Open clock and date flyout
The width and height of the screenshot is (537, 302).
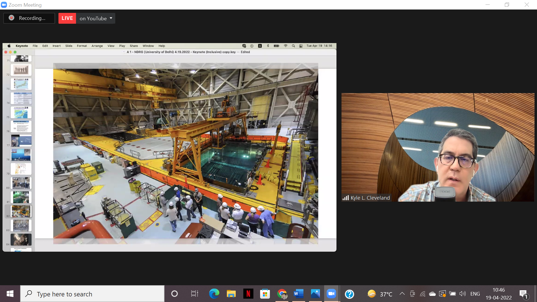(499, 294)
